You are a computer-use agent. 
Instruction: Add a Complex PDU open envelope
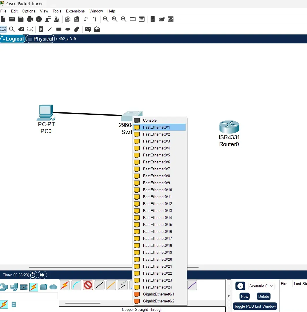pos(97,29)
